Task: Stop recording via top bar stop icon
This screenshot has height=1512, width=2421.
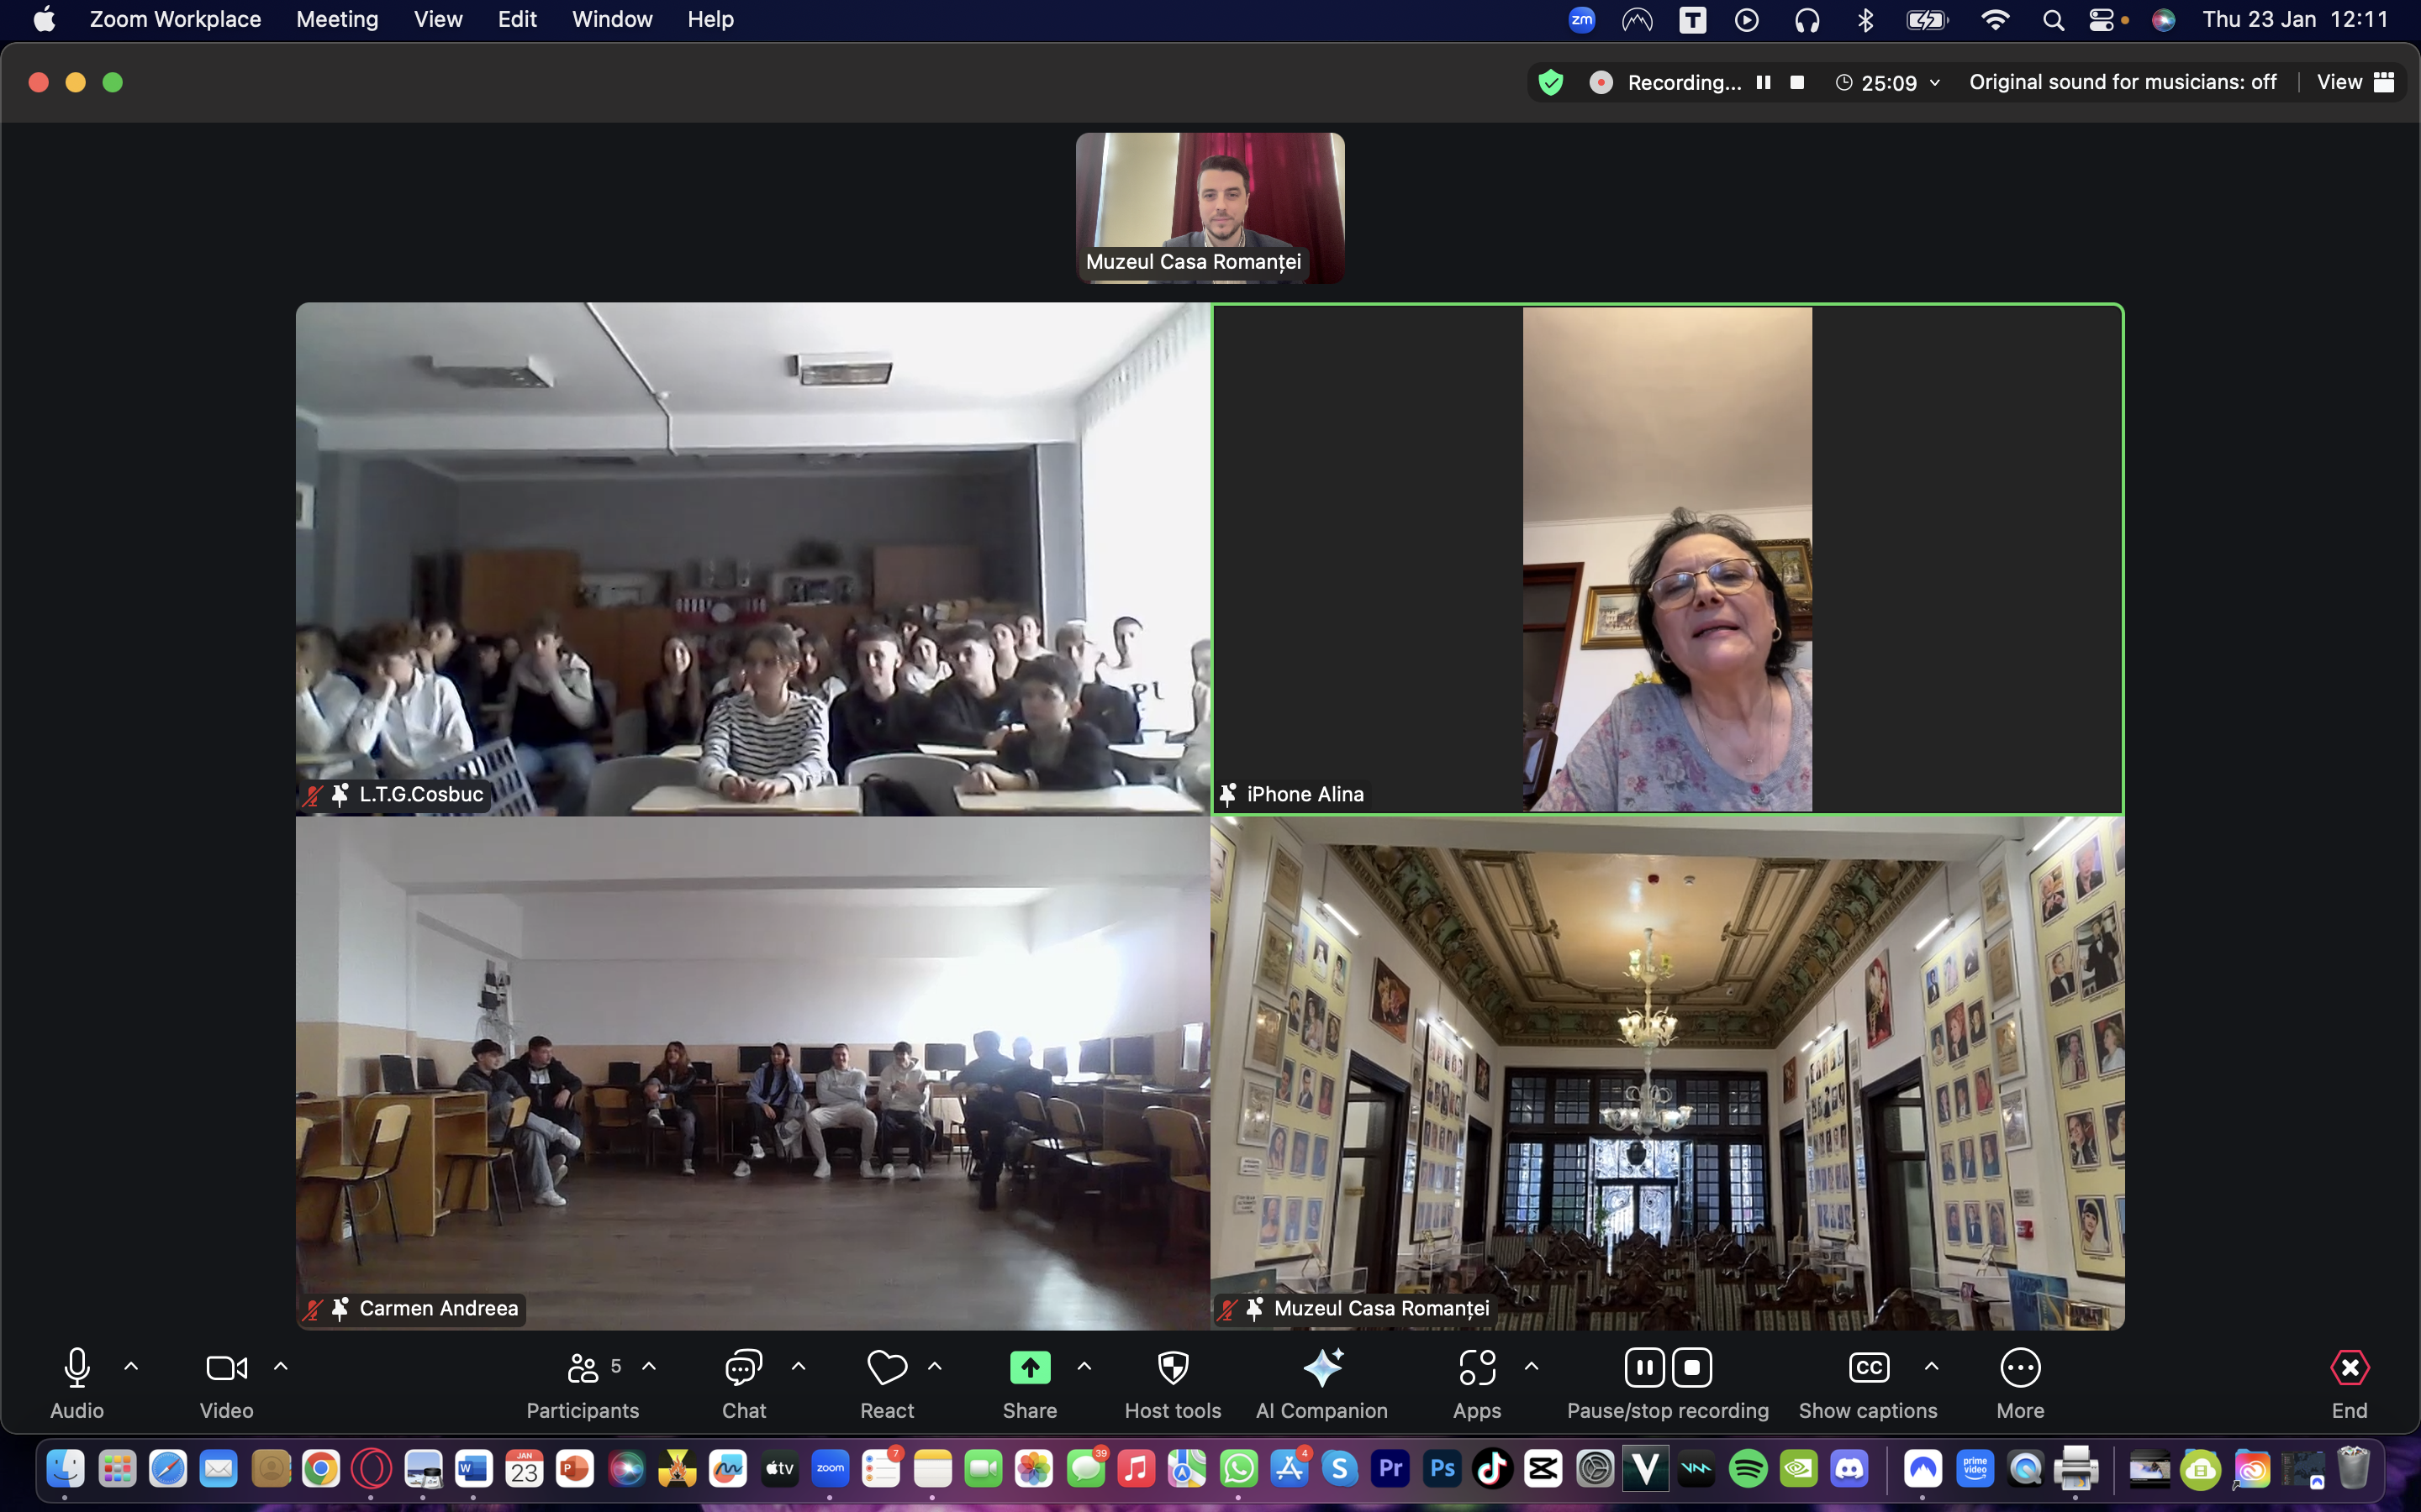Action: 1796,82
